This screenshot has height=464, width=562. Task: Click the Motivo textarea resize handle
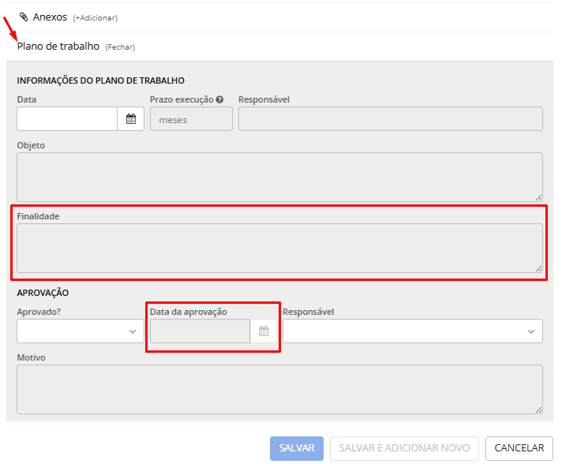538,410
